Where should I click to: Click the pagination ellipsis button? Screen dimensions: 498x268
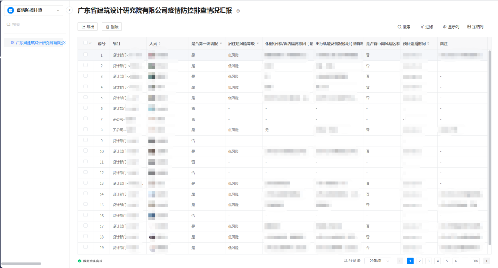coord(465,261)
